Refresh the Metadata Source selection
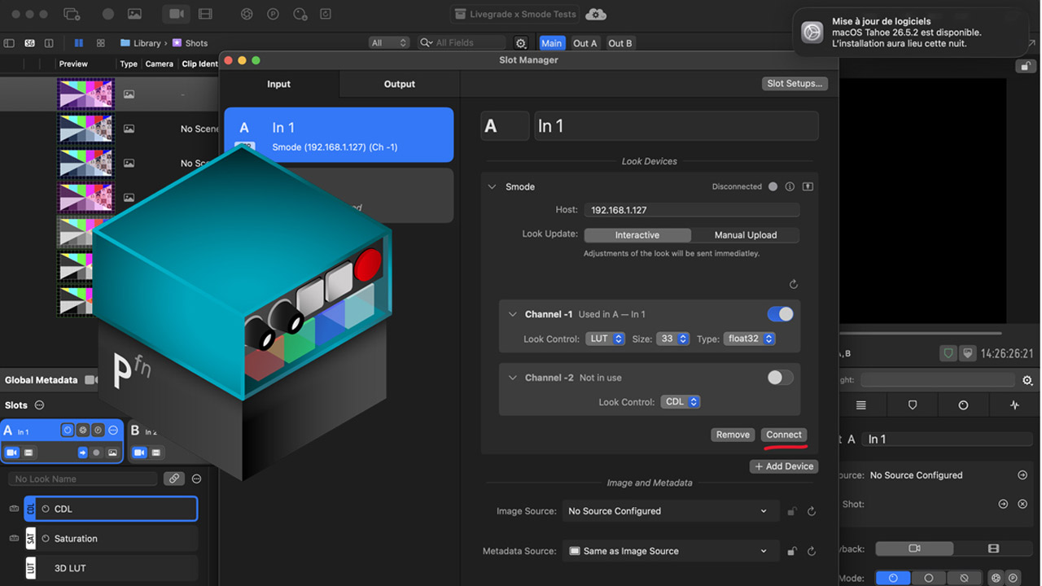 pyautogui.click(x=811, y=551)
